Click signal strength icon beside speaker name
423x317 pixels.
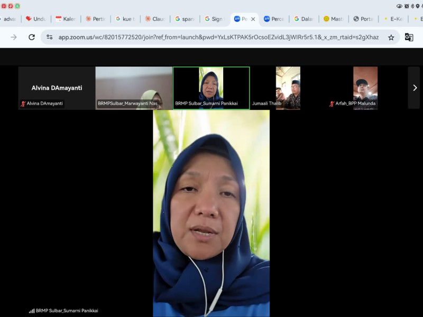pos(32,311)
